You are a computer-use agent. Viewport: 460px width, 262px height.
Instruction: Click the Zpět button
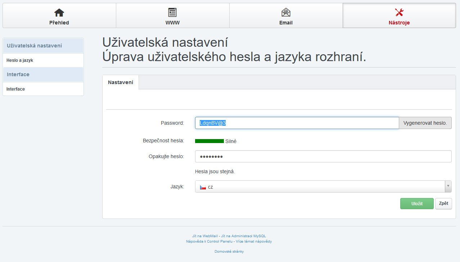[443, 203]
